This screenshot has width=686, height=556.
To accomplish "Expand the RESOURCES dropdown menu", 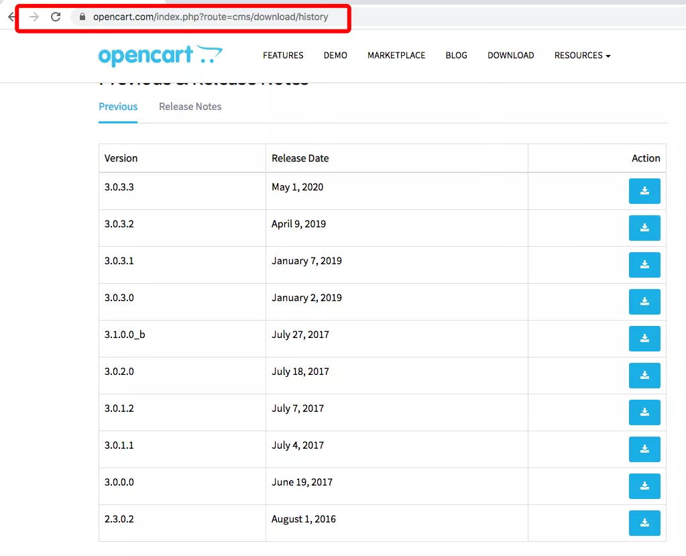I will point(582,56).
